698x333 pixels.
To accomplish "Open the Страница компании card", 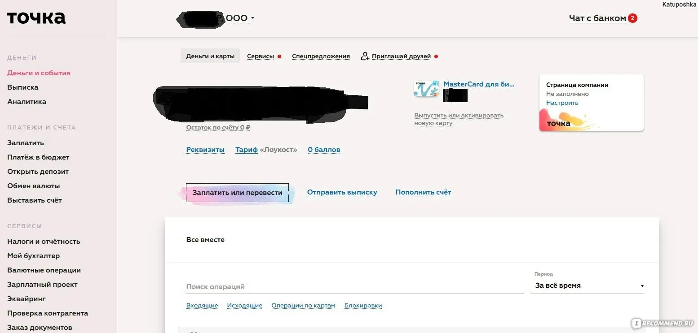I will tap(591, 103).
